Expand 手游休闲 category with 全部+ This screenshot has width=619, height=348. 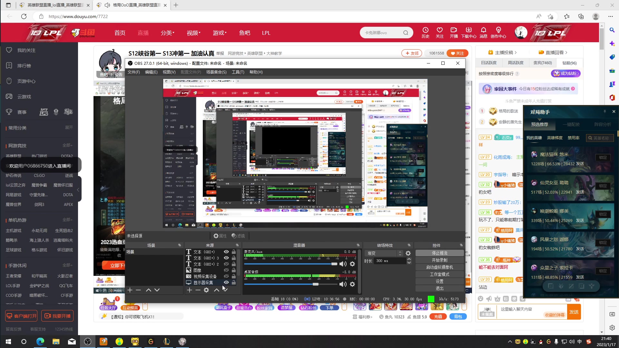click(67, 265)
